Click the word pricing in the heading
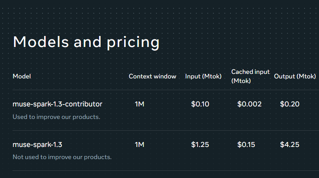The image size is (319, 178). [x=133, y=43]
